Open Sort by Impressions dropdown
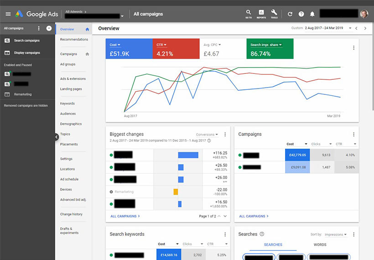 click(x=336, y=234)
